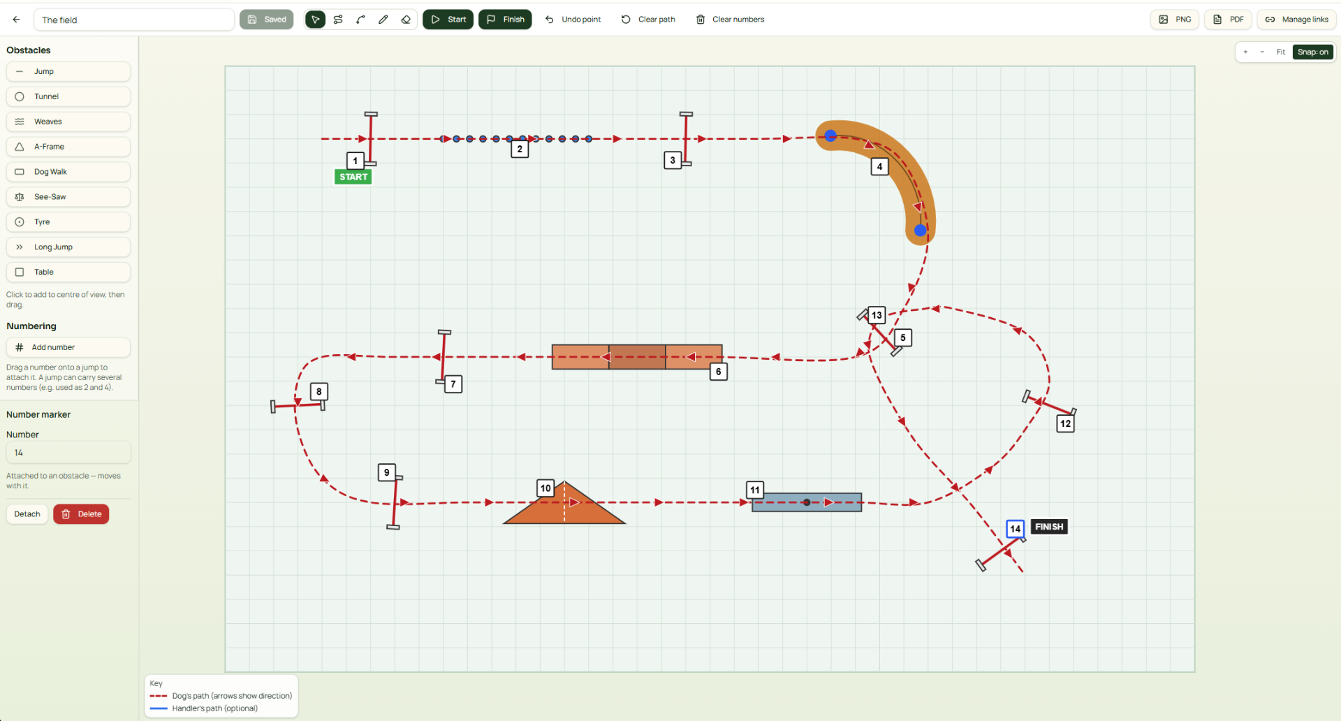Undo the last path point

573,20
